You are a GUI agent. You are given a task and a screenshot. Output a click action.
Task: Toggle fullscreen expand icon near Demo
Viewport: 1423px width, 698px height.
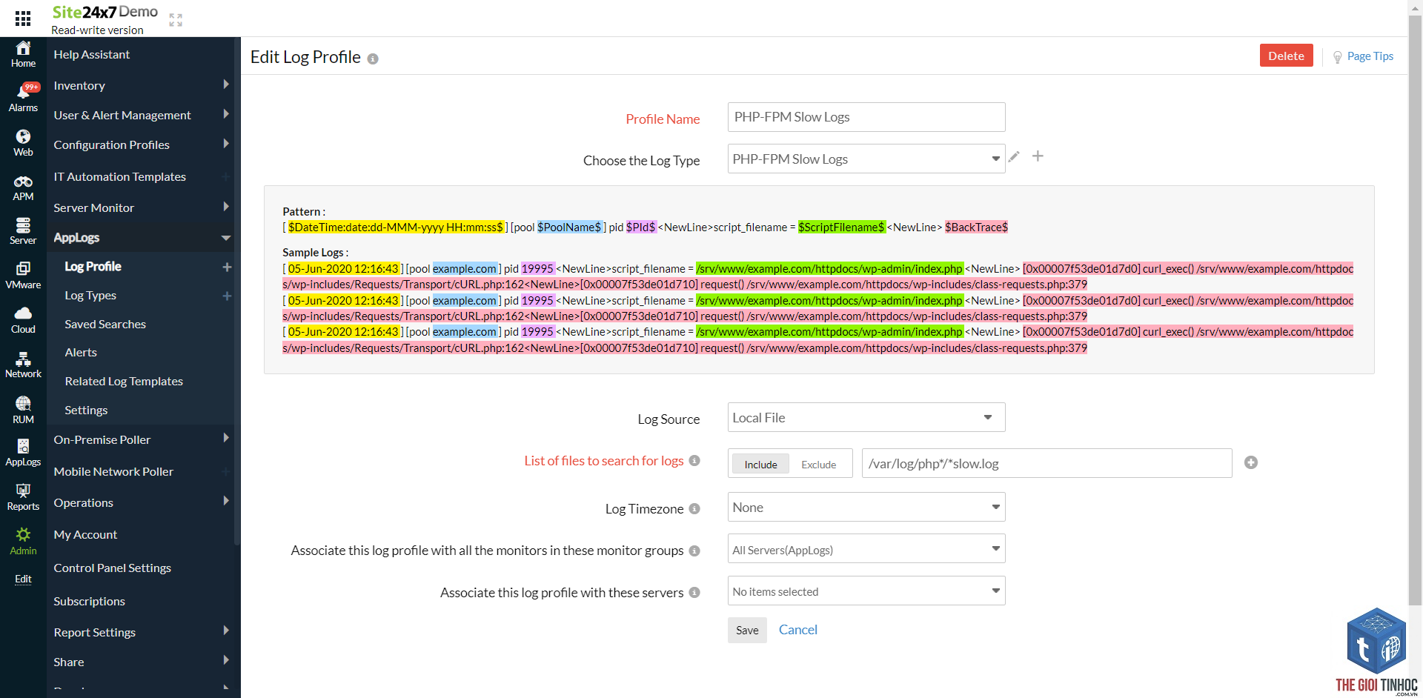pos(176,20)
